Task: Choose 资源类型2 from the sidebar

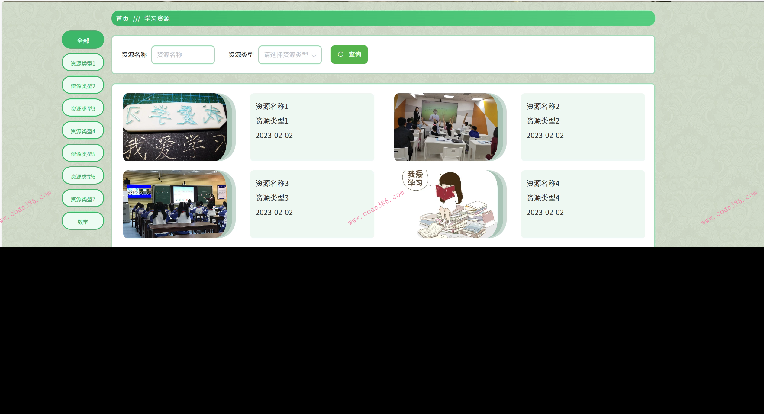Action: click(82, 85)
